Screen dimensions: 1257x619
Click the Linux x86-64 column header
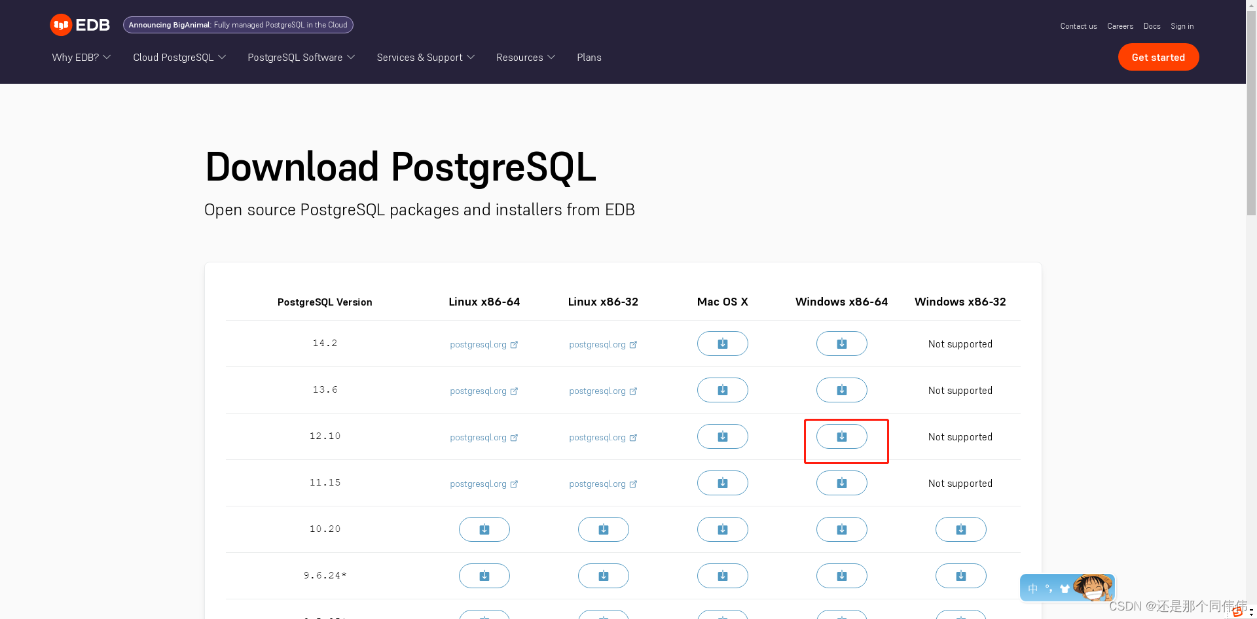[484, 302]
